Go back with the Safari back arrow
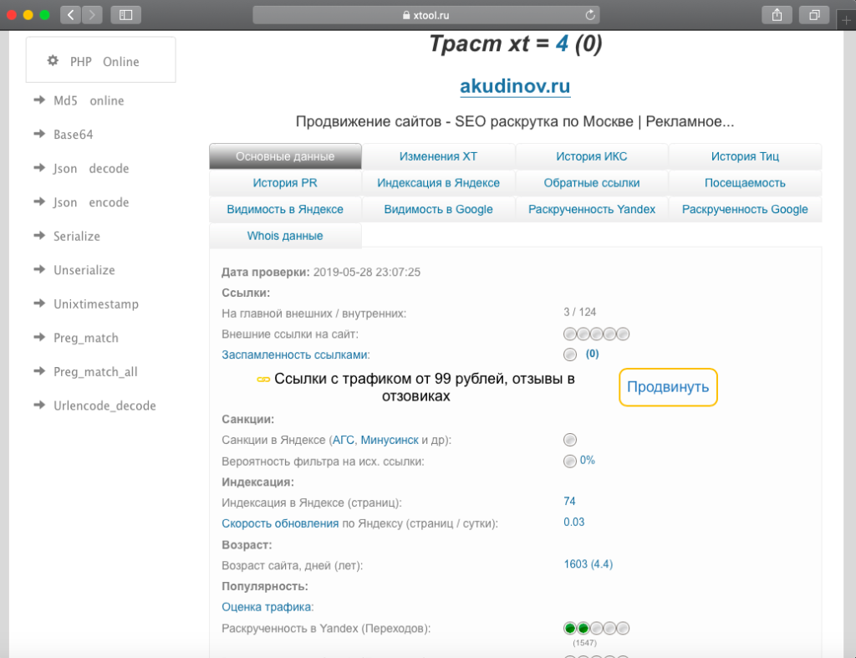This screenshot has height=658, width=856. (x=70, y=15)
